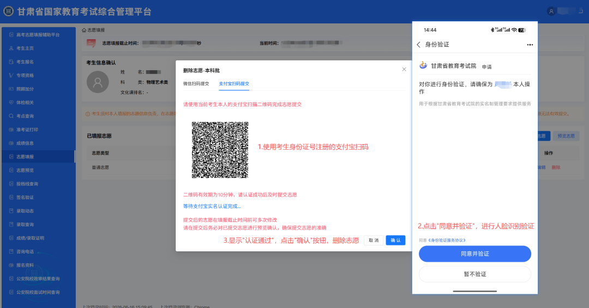
Task: Click the phone battery indicator icon
Action: click(x=522, y=30)
